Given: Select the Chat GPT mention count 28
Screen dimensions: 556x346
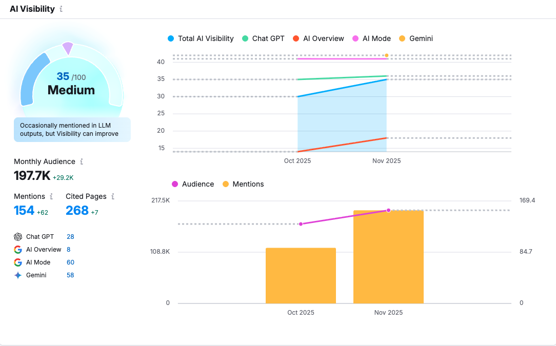Looking at the screenshot, I should [69, 236].
